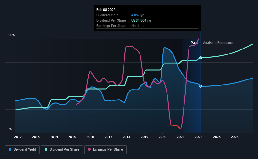Click the 4.0% dividend yield value
The height and width of the screenshot is (159, 258).
135,15
